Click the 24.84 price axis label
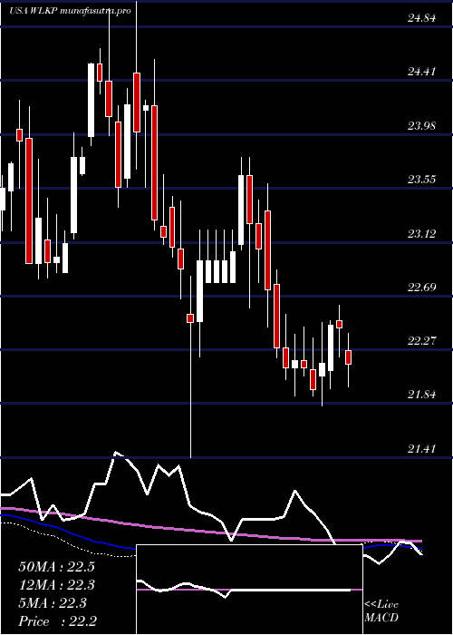Image resolution: width=453 pixels, height=635 pixels. (x=422, y=18)
